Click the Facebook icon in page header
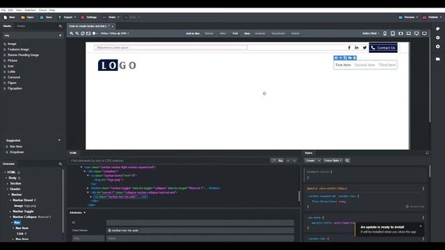Viewport: 445px width, 250px height. (x=349, y=48)
